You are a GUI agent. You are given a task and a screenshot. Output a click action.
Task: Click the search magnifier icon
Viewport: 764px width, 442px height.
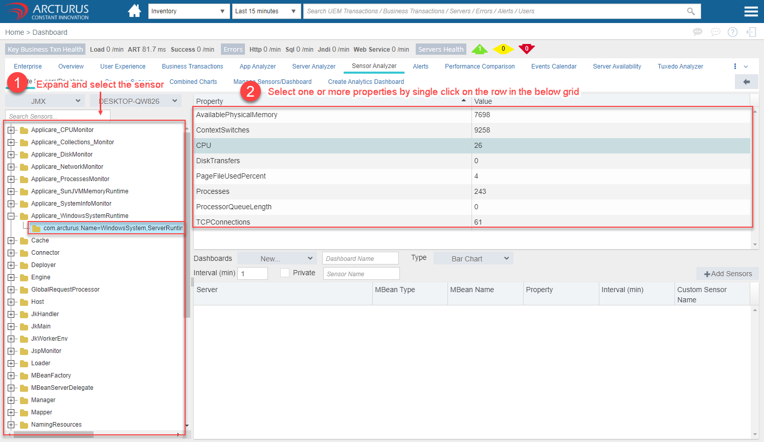pyautogui.click(x=691, y=11)
